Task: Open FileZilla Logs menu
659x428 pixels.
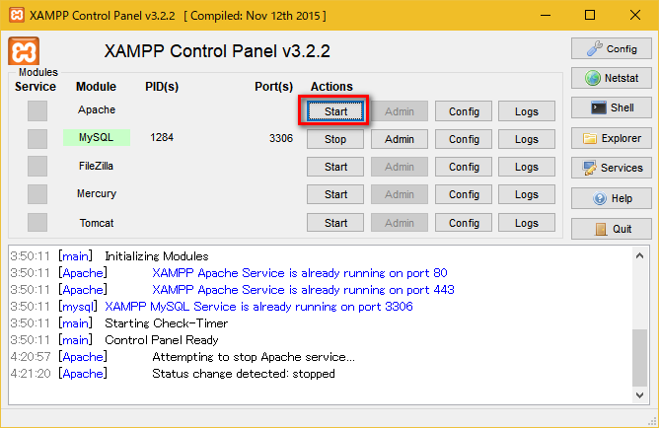Action: [527, 167]
